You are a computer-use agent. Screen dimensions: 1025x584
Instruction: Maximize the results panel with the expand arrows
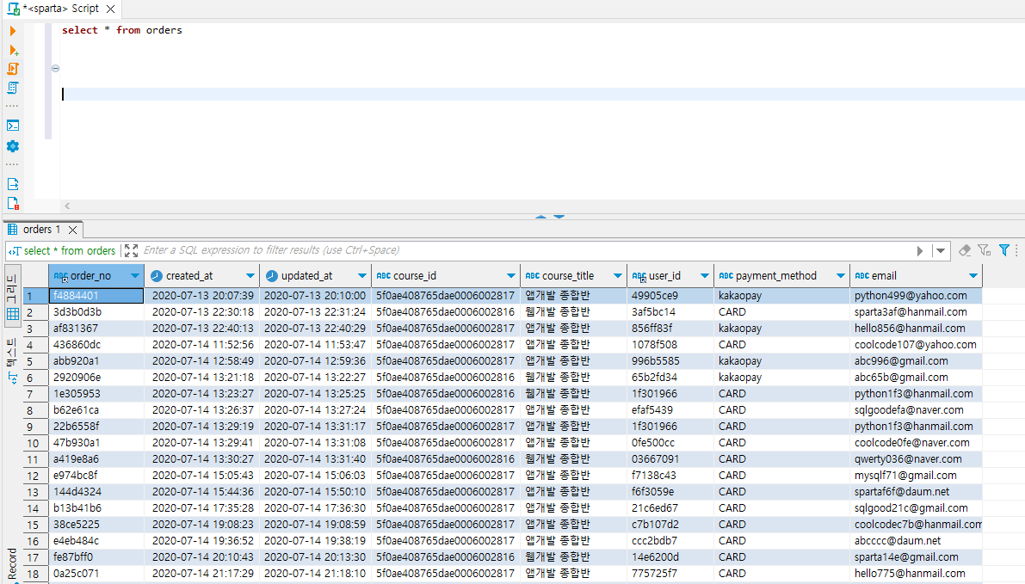tap(131, 249)
